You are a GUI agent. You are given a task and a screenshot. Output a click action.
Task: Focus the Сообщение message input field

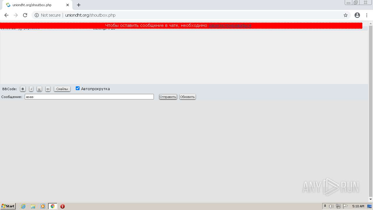click(x=89, y=97)
